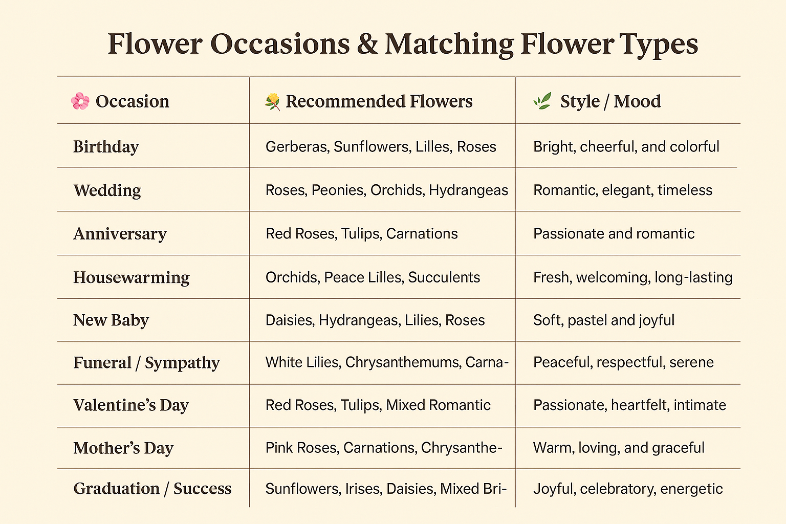Select the Occasion column header
This screenshot has width=786, height=524.
point(132,101)
